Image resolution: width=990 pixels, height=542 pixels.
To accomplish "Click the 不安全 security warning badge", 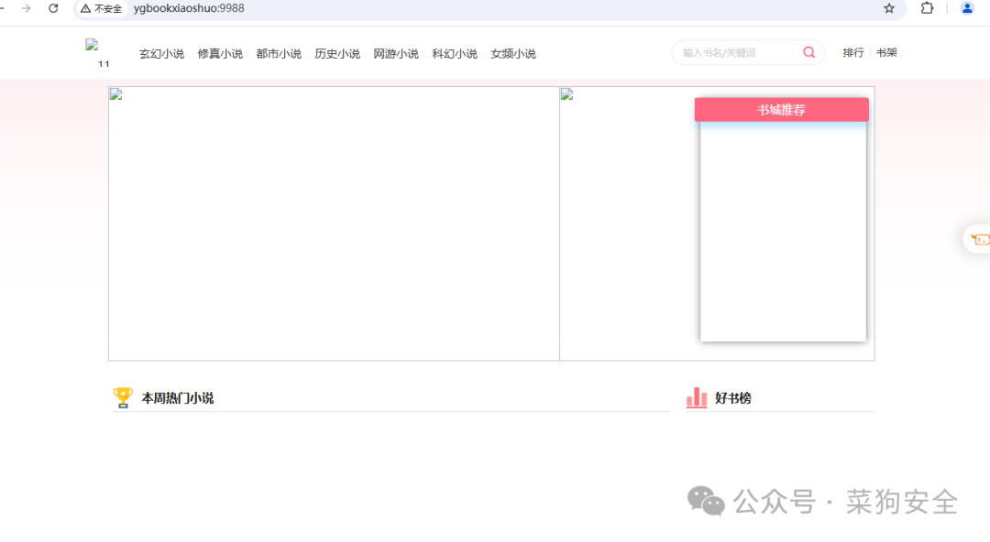I will pyautogui.click(x=101, y=9).
